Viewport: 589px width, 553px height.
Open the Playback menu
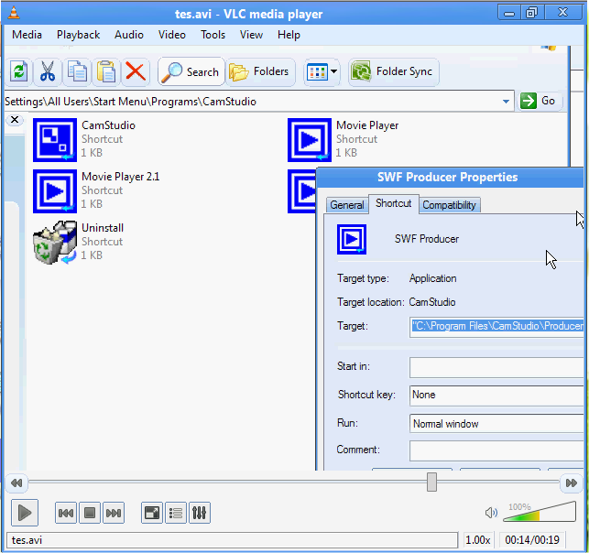pyautogui.click(x=78, y=35)
